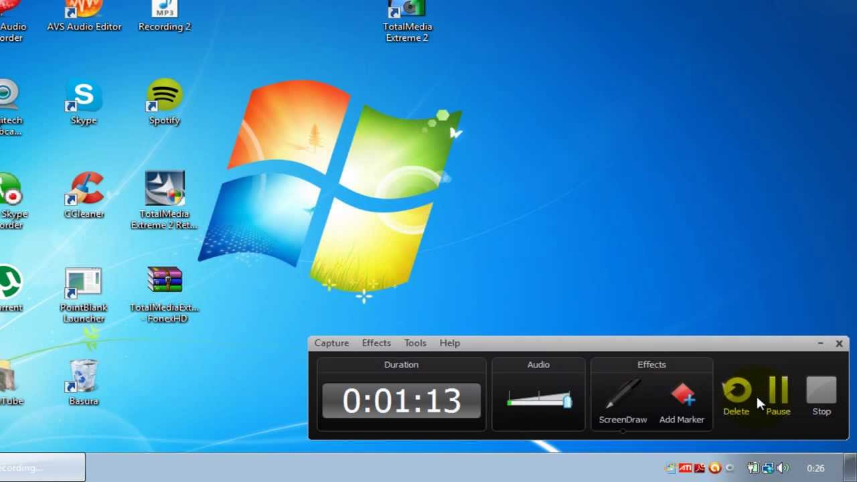Viewport: 857px width, 482px height.
Task: Minimize the recorder window
Action: pos(820,343)
